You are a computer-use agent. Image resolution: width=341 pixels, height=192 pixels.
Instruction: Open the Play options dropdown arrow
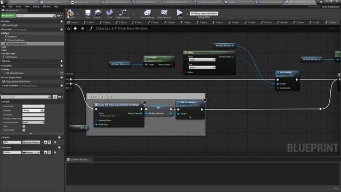(187, 14)
